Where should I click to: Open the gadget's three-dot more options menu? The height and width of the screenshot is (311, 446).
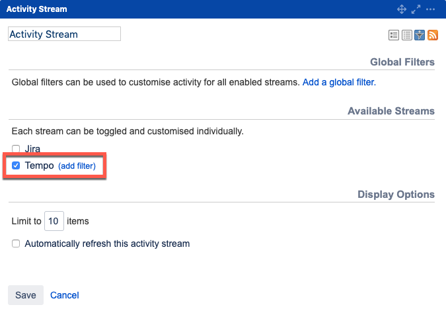click(431, 9)
